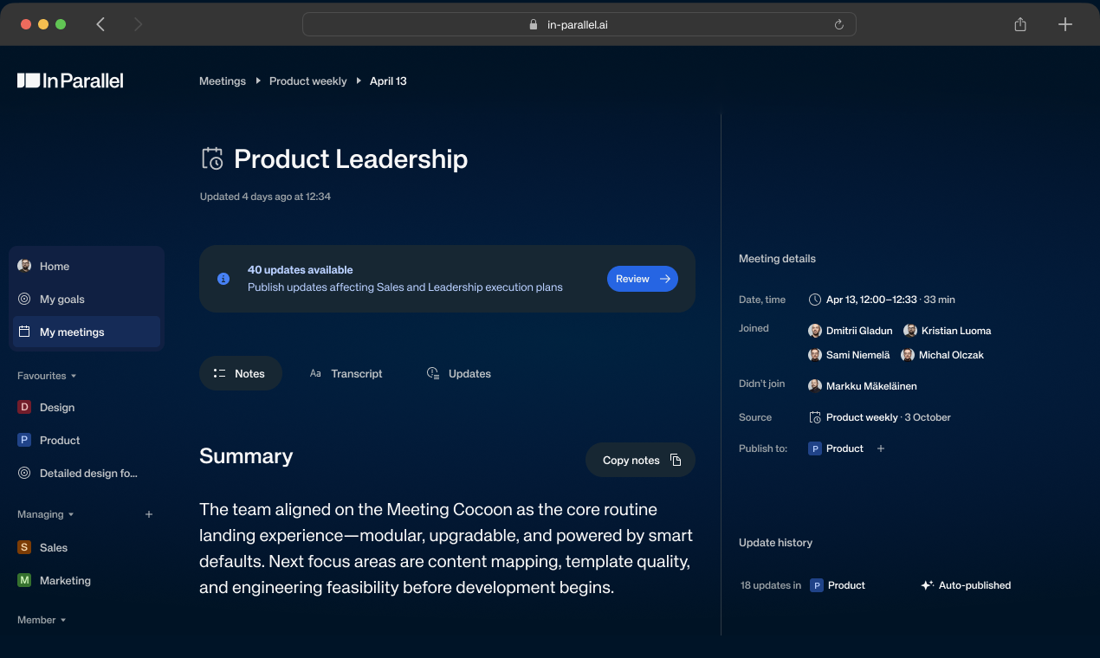Click the lock icon in address bar
1100x658 pixels.
coord(534,25)
